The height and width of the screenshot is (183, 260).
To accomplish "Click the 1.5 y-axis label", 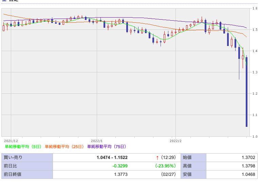I will point(255,30).
